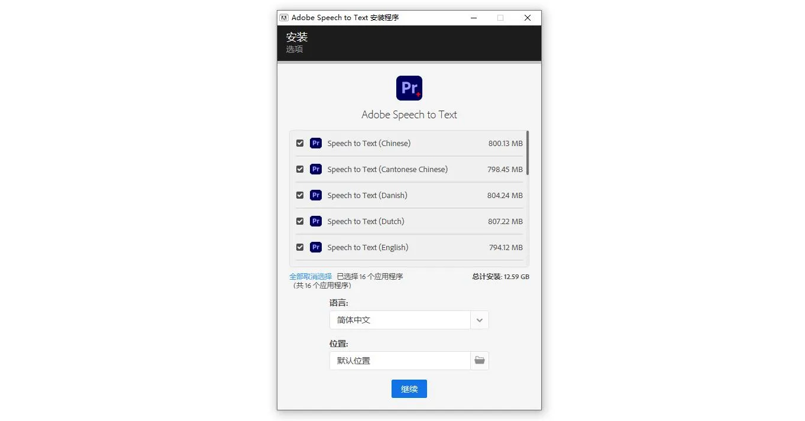Viewport: 805px width, 421px height.
Task: Open the 简体中文 language combo box
Action: [400, 320]
